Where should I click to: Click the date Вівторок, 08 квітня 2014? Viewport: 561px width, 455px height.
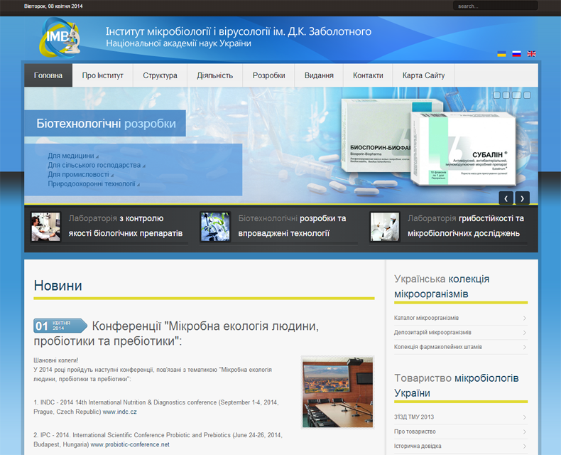point(53,6)
